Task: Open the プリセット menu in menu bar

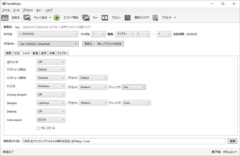Action: pyautogui.click(x=28, y=10)
